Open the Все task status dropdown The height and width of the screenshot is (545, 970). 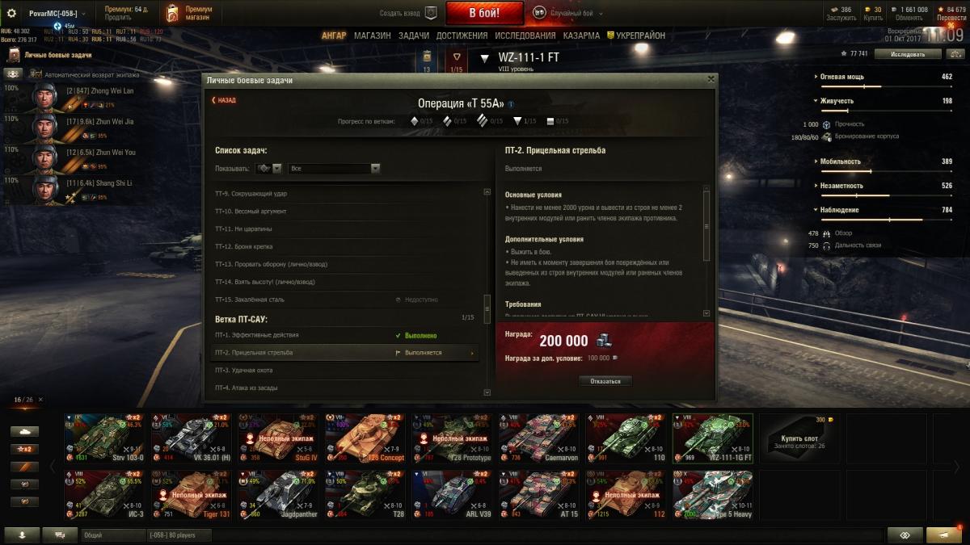(334, 169)
